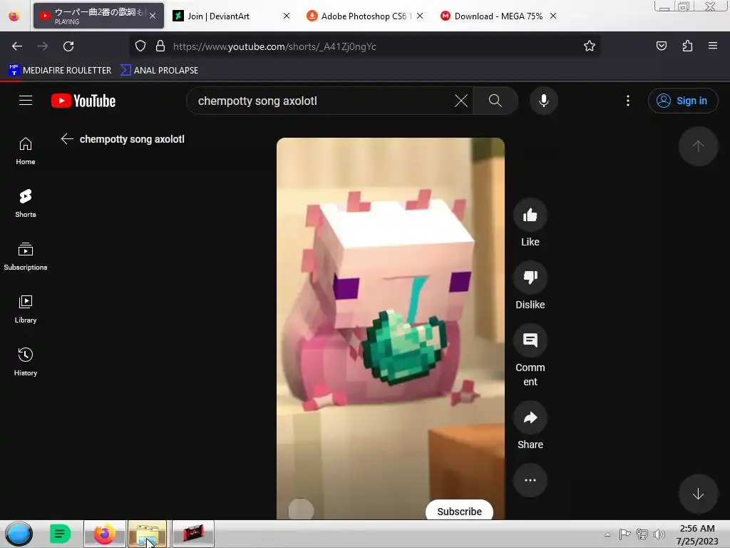This screenshot has height=548, width=730.
Task: Open Firefox application menu
Action: click(x=713, y=46)
